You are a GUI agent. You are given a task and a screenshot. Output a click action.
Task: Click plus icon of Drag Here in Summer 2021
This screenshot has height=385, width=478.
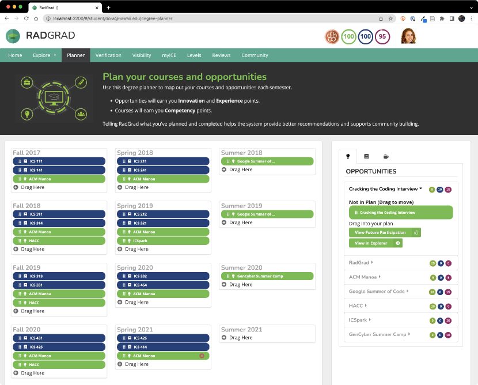pos(224,338)
